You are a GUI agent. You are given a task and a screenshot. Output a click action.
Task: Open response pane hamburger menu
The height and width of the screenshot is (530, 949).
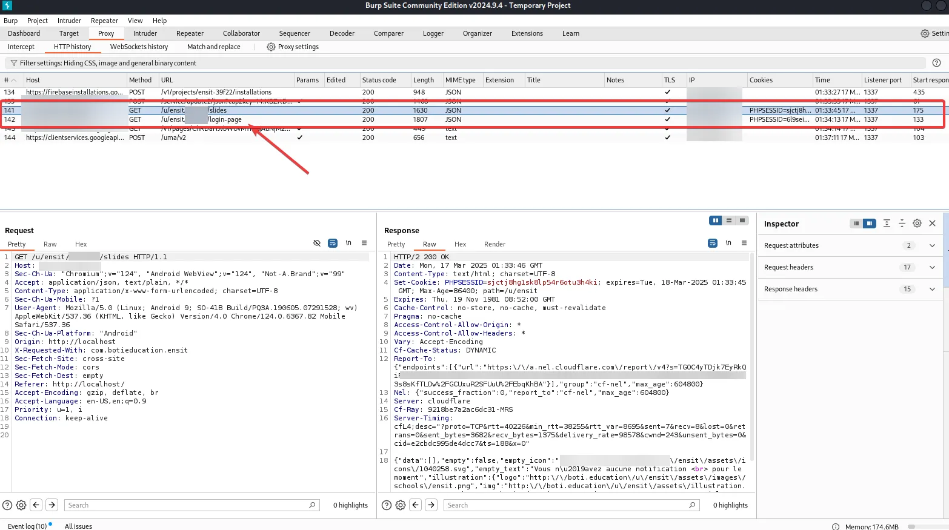pos(744,243)
